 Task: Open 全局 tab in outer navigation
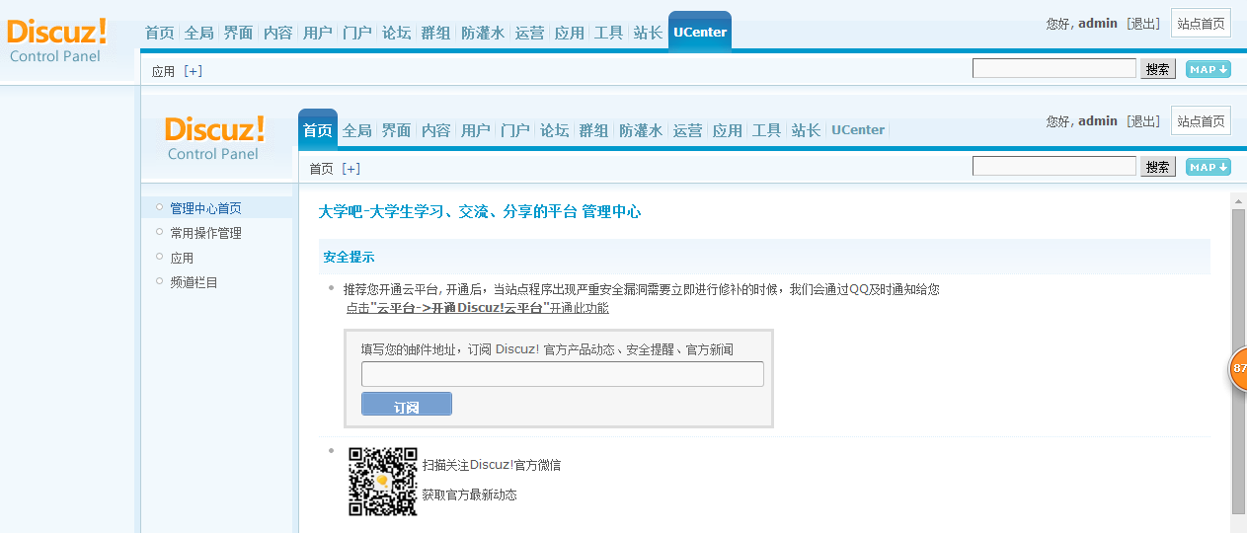coord(198,33)
